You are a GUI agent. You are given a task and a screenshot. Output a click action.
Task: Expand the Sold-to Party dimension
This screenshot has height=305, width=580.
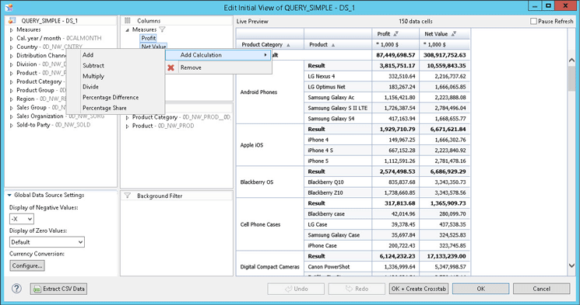tap(11, 125)
